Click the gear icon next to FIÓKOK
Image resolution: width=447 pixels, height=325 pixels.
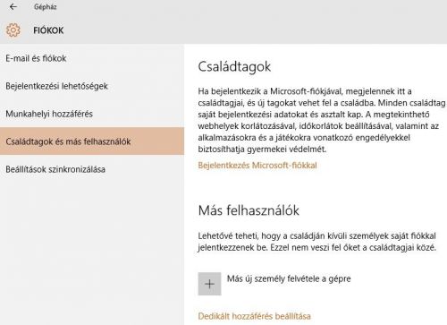pyautogui.click(x=13, y=30)
